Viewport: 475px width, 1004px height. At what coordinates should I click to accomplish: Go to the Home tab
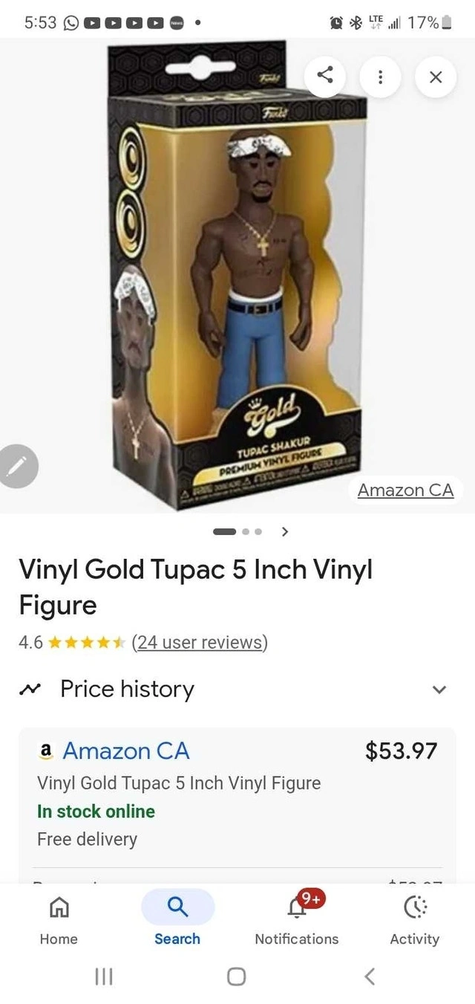59,919
